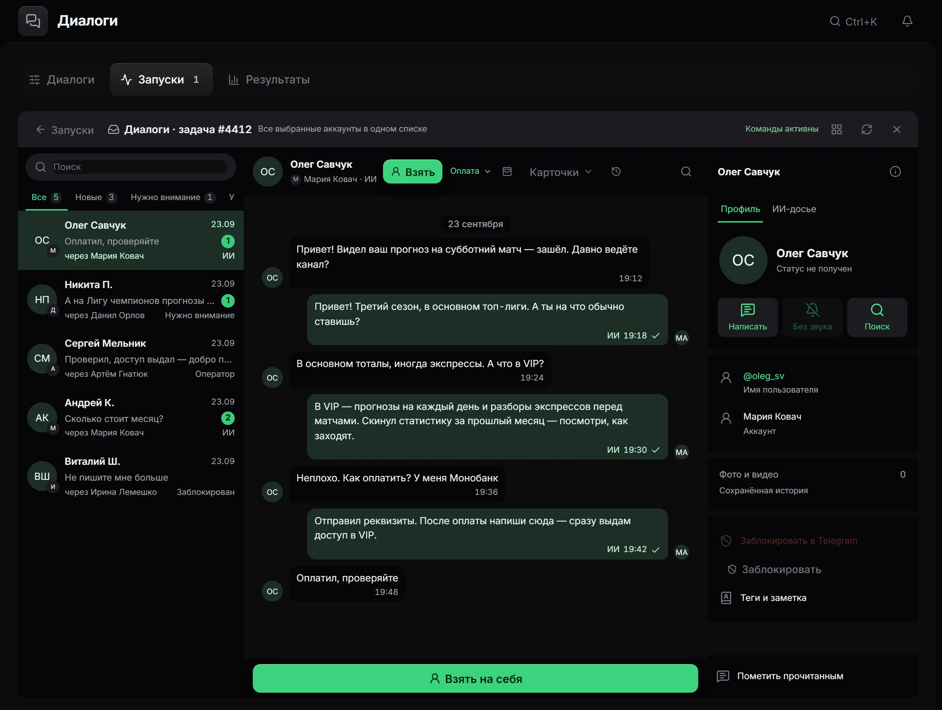The width and height of the screenshot is (942, 710).
Task: Click the @oleg_sv username link
Action: click(x=764, y=376)
